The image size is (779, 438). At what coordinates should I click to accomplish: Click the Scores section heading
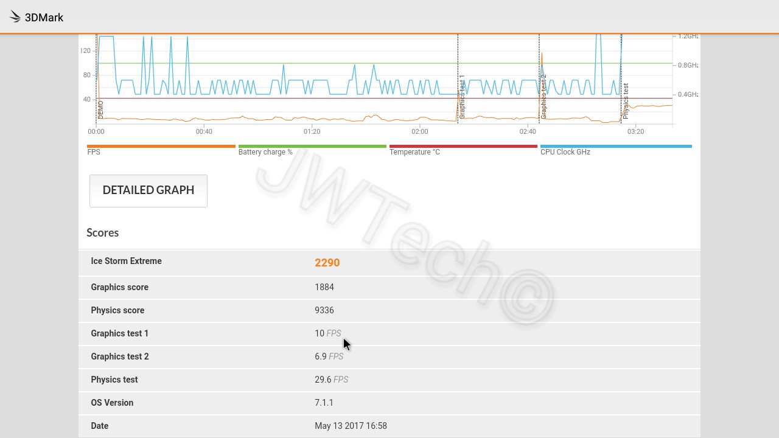pyautogui.click(x=102, y=233)
